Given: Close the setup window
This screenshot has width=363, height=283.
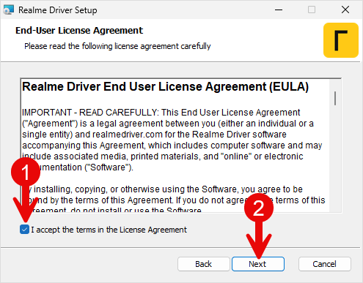Looking at the screenshot, I should [345, 10].
